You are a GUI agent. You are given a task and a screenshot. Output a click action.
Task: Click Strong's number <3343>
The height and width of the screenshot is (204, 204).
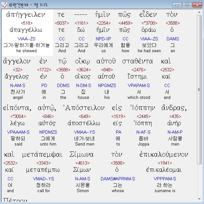[44, 163]
